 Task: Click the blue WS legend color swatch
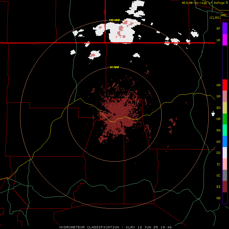225,141
